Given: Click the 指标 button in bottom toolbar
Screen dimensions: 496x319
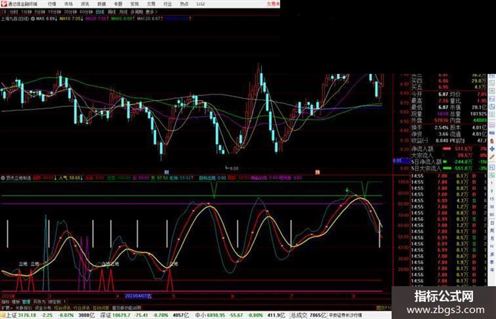Looking at the screenshot, I should tap(5, 302).
